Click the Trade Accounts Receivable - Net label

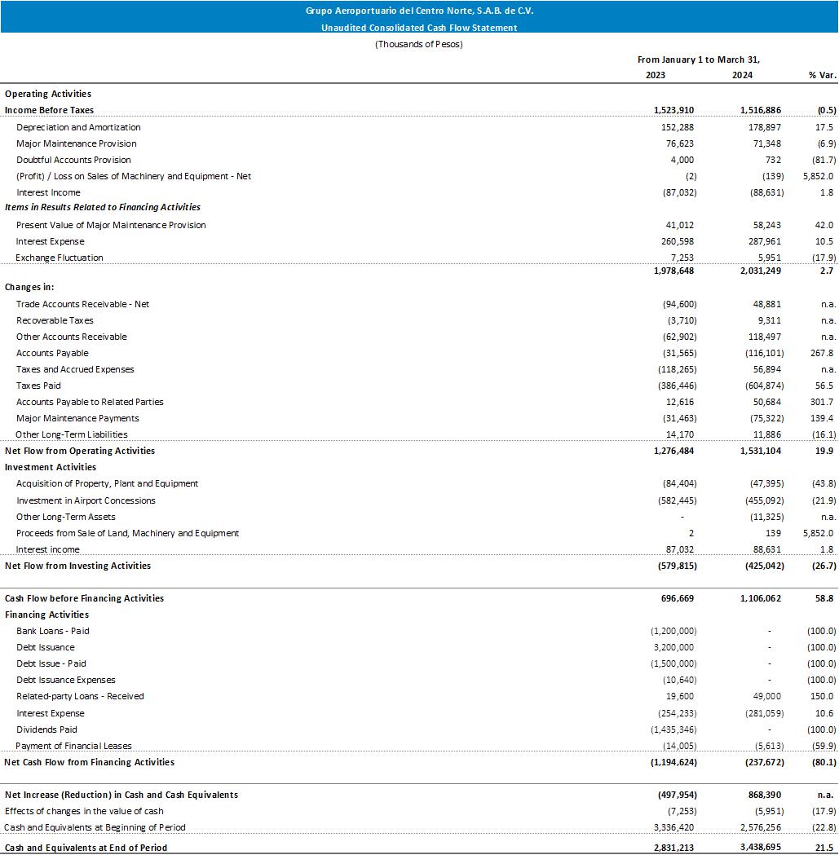click(x=82, y=304)
